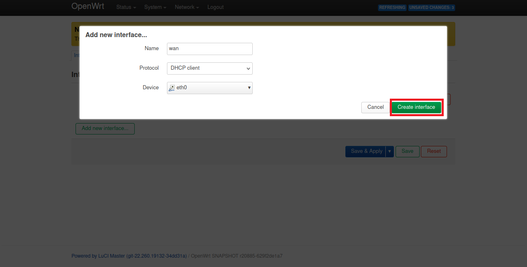
Task: Open the System menu
Action: 155,7
